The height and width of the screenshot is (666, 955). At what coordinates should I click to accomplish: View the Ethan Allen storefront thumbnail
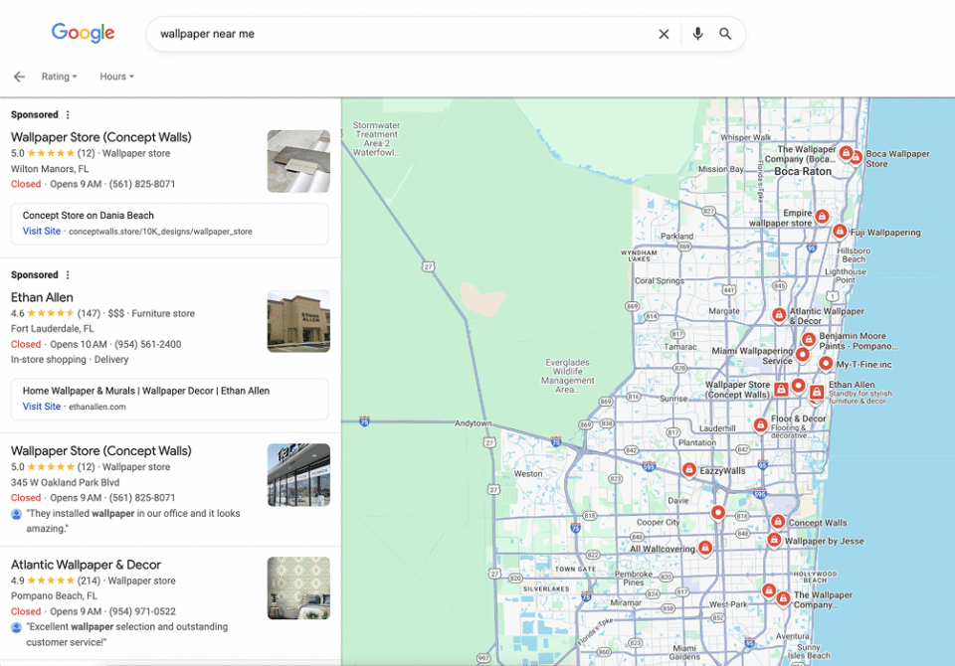tap(298, 321)
